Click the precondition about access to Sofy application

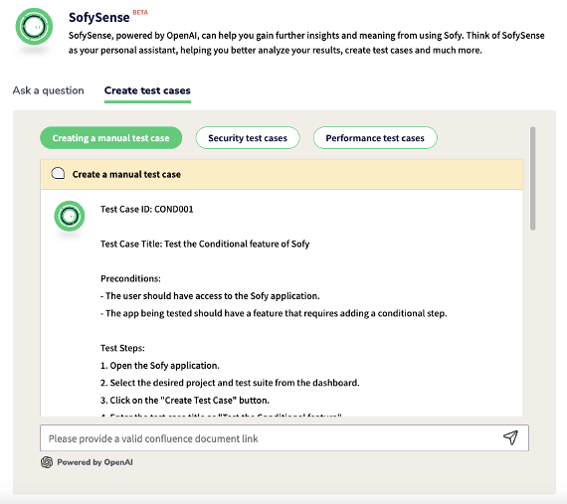click(x=210, y=296)
